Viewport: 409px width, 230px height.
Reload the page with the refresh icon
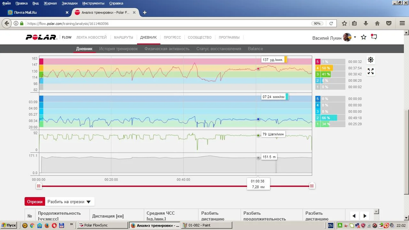331,23
